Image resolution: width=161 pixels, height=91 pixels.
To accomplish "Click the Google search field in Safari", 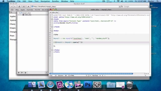I will [135, 7].
